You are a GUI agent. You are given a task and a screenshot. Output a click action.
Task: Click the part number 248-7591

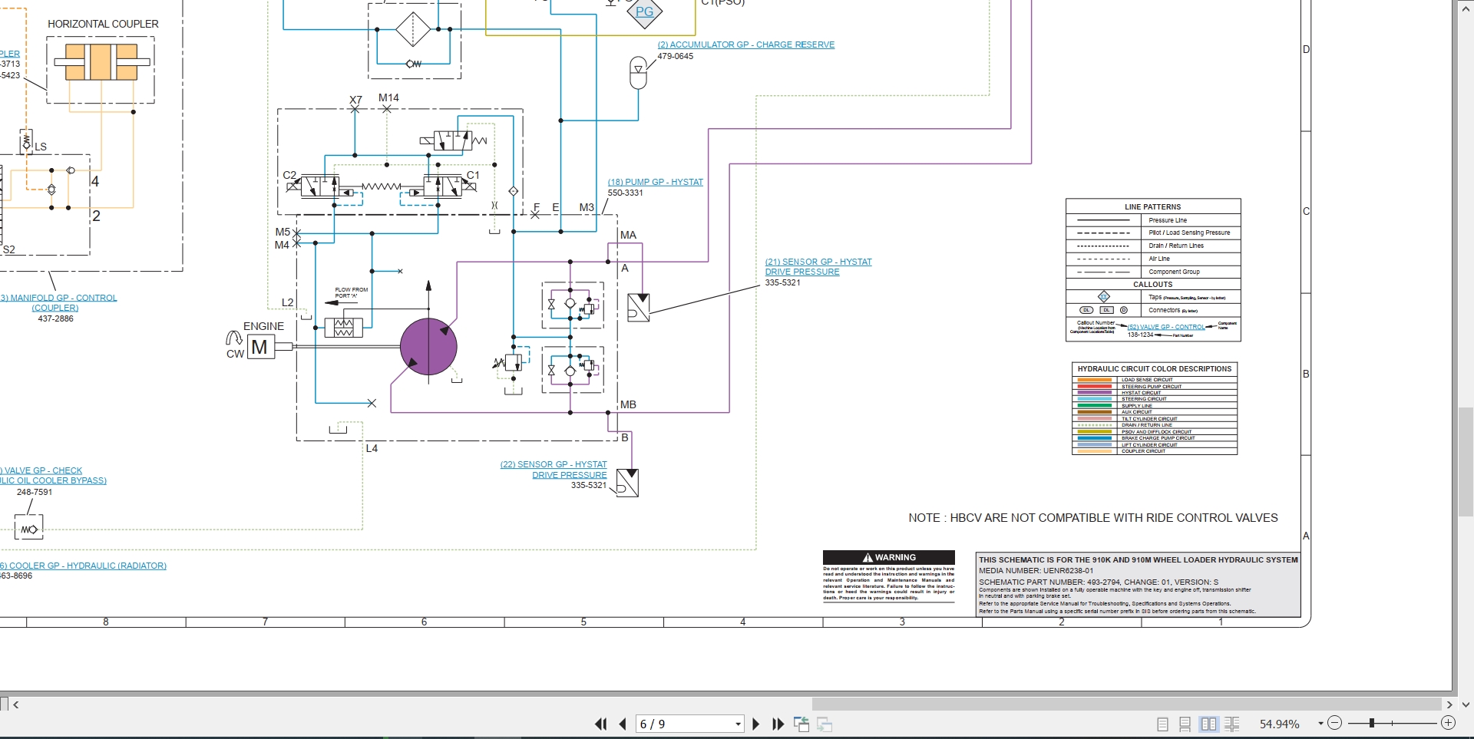(x=35, y=492)
